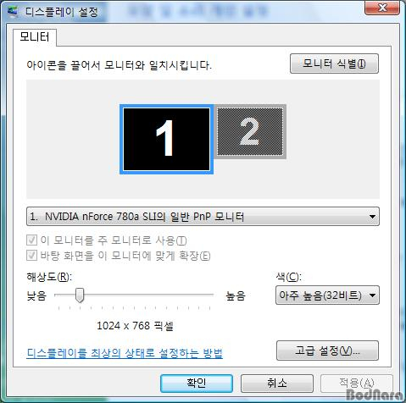Click the resolution slider thumb
The width and height of the screenshot is (406, 403).
(80, 295)
